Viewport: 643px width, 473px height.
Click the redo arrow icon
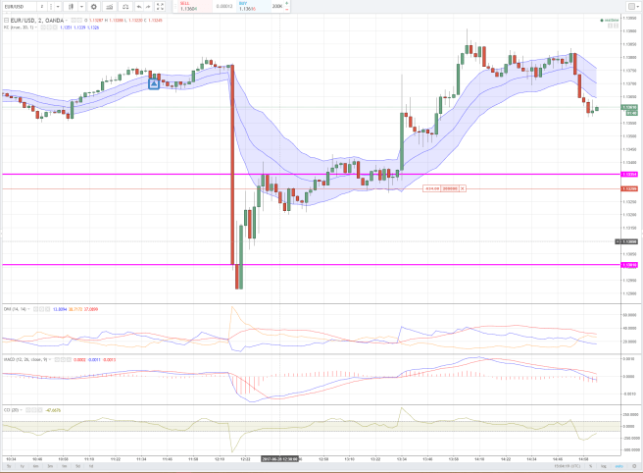148,7
